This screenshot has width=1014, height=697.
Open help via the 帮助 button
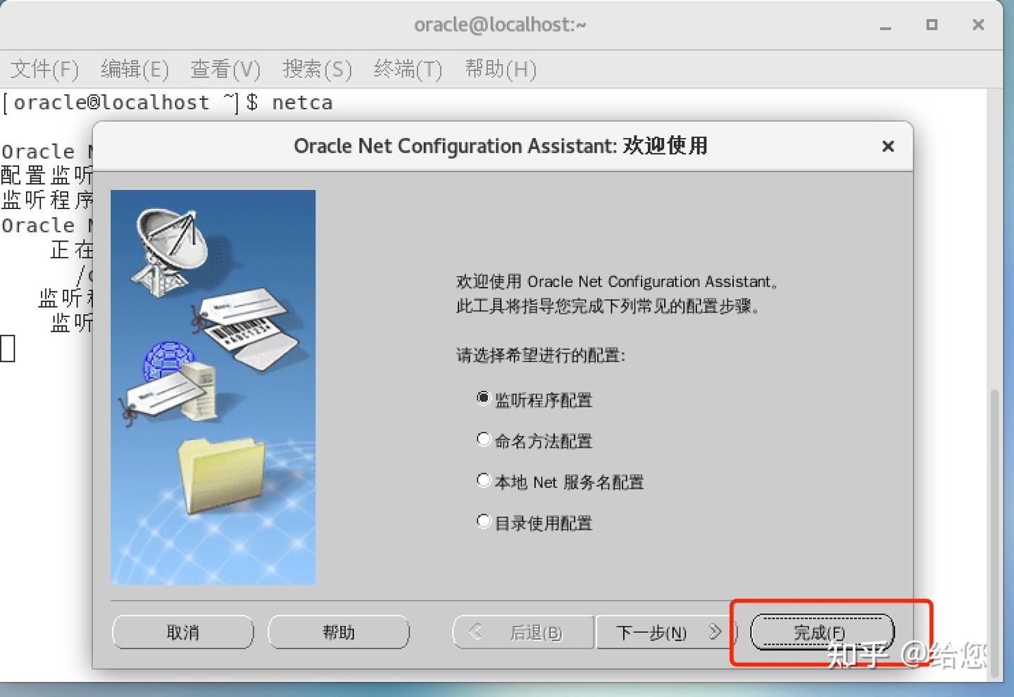pos(339,632)
